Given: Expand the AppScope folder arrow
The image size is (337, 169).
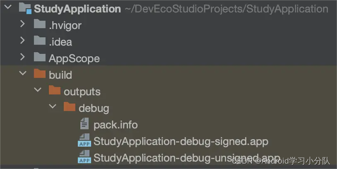Looking at the screenshot, I should tap(23, 58).
